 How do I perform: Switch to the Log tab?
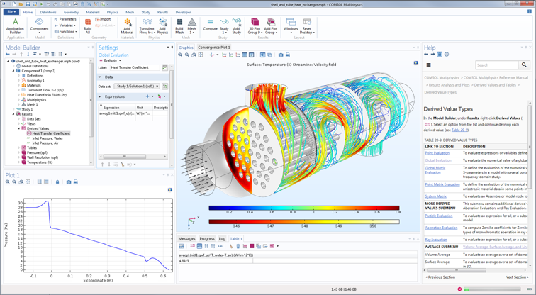point(222,238)
